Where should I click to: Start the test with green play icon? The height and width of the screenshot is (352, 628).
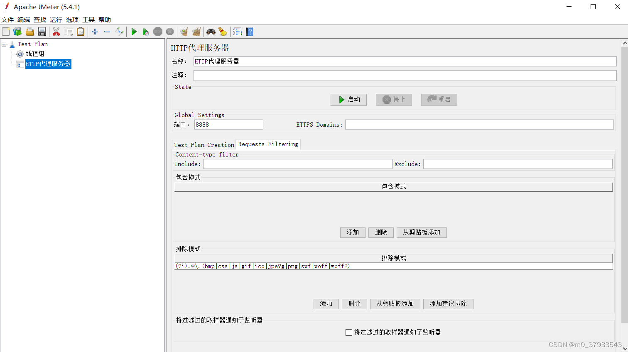(x=134, y=32)
